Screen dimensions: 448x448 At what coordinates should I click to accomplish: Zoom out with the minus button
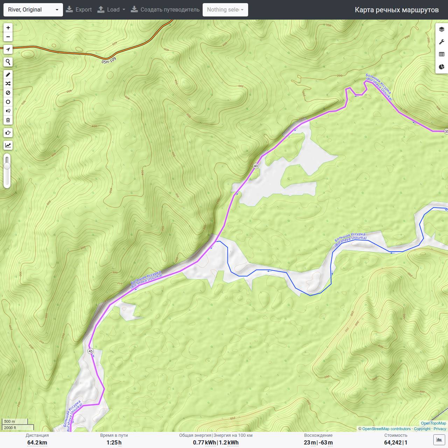[8, 37]
